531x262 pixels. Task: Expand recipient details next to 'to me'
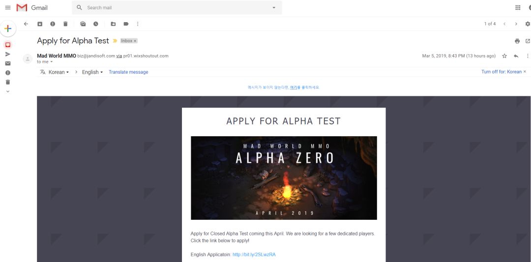pos(52,62)
